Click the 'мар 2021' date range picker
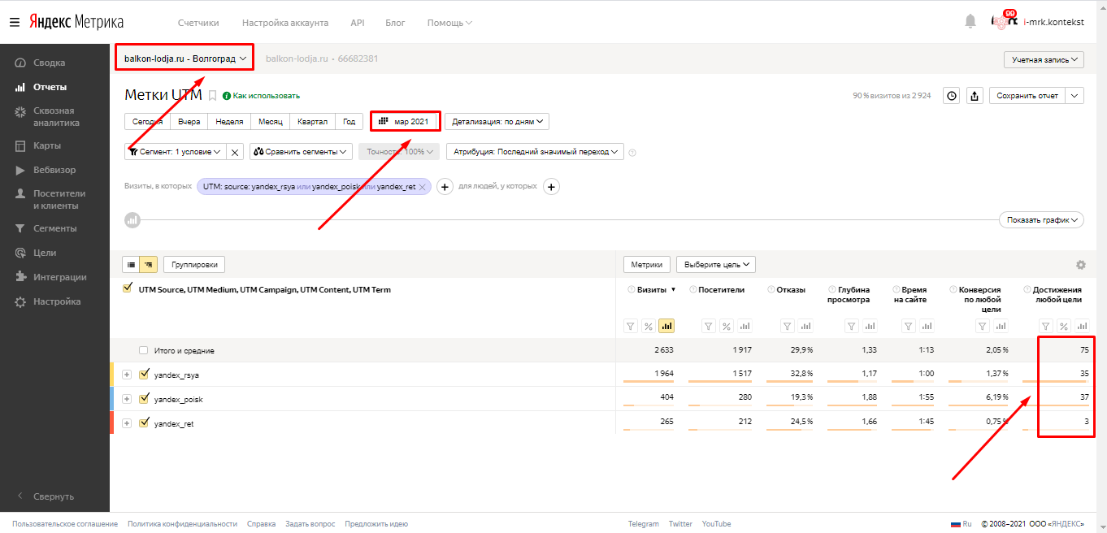This screenshot has width=1107, height=533. pos(405,121)
